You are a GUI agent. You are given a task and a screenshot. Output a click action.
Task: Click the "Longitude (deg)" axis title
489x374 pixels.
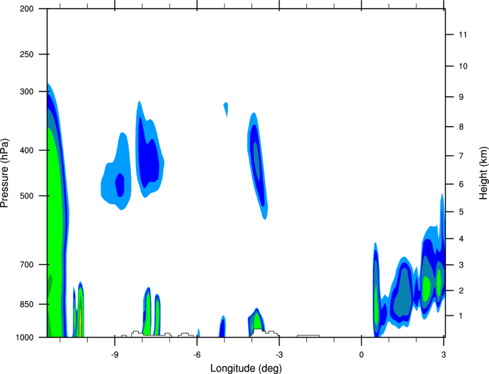(x=246, y=368)
